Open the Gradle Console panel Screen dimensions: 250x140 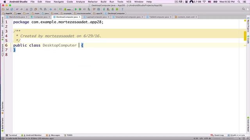236,135
